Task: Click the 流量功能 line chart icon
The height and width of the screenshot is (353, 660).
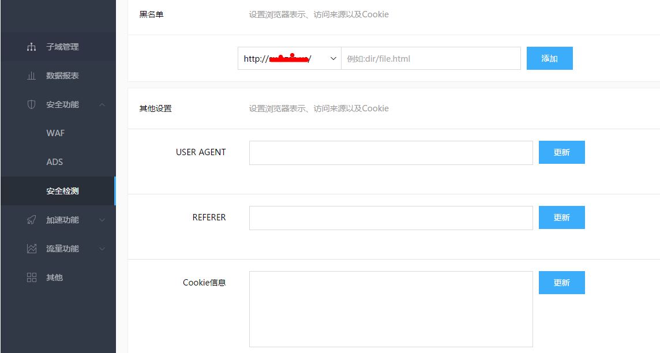Action: [33, 249]
